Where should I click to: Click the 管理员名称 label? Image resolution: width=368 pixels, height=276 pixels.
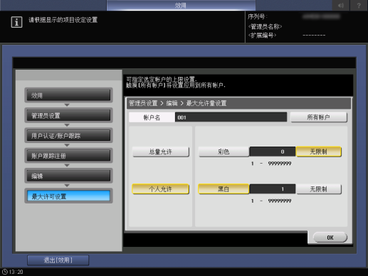265,26
